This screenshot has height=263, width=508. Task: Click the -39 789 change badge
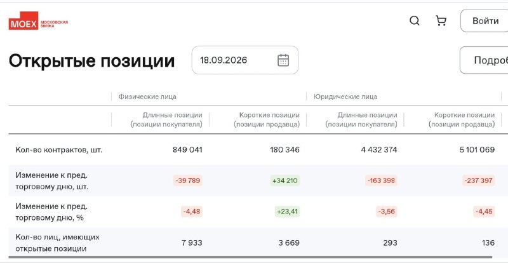click(187, 180)
